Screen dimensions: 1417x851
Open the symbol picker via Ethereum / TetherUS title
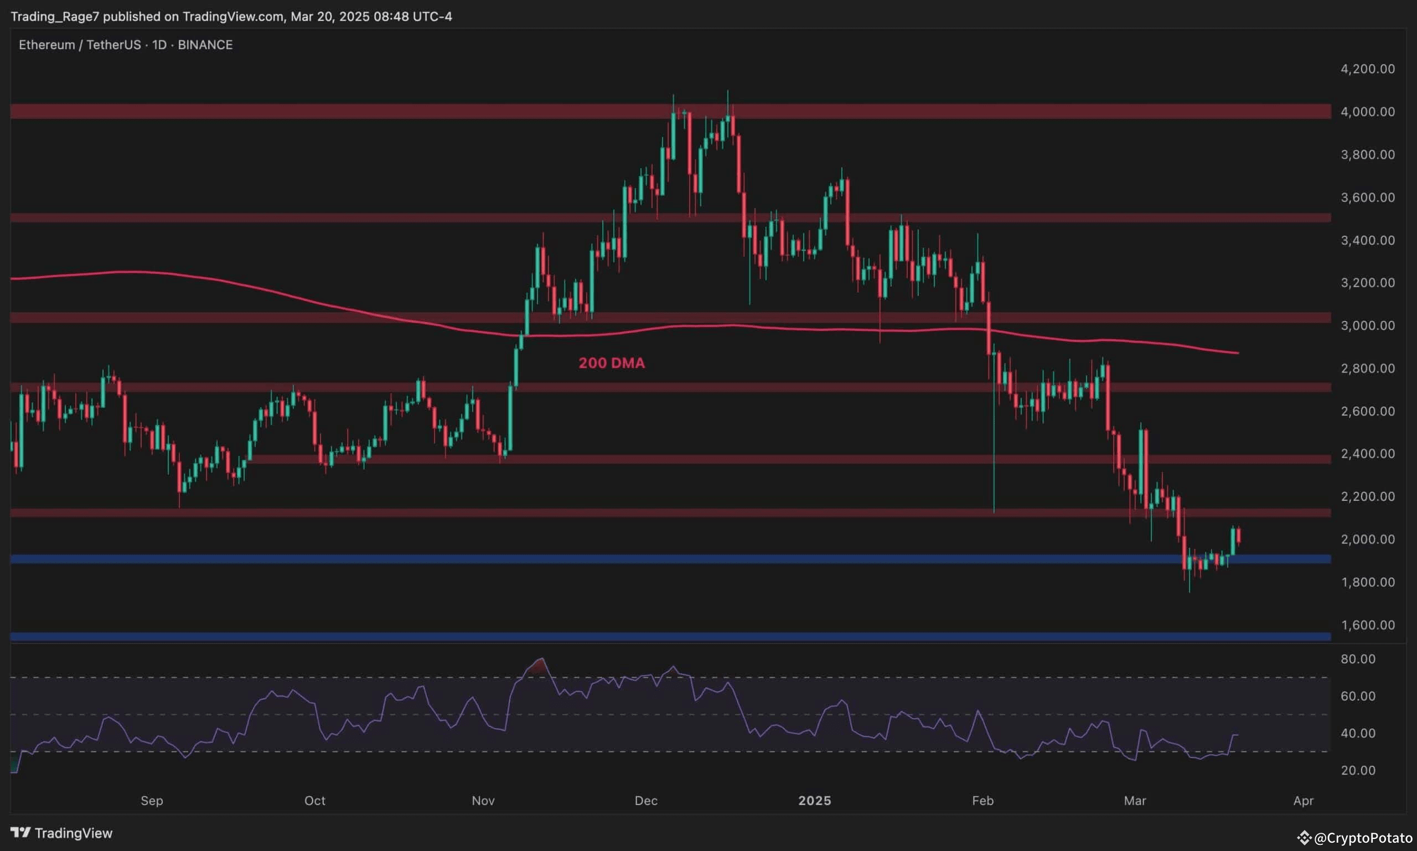coord(80,44)
